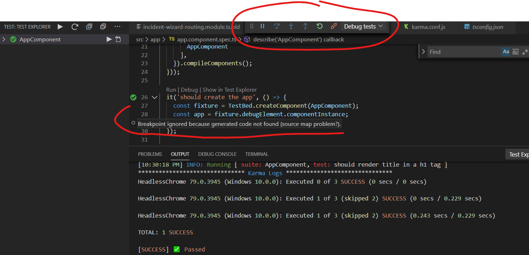This screenshot has width=529, height=255.
Task: Click 'TOTAL: 1 SUCCESS' output line
Action: pos(165,233)
